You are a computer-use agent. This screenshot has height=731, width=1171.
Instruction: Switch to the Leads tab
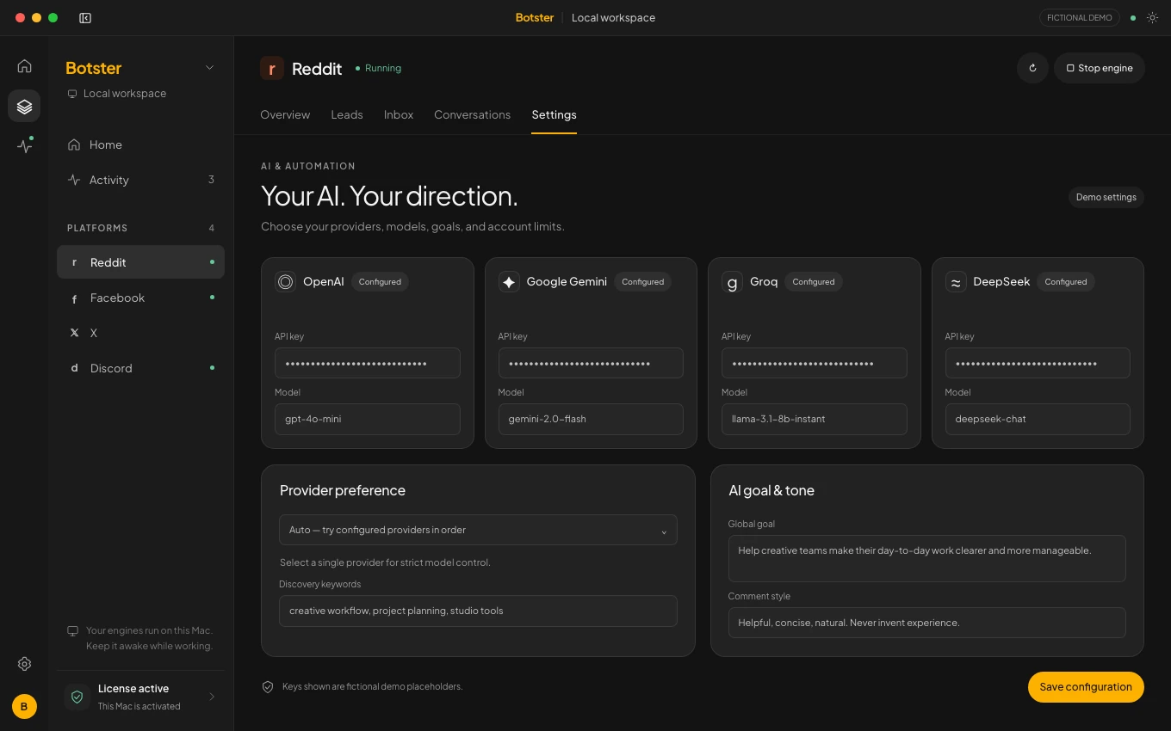pyautogui.click(x=347, y=114)
